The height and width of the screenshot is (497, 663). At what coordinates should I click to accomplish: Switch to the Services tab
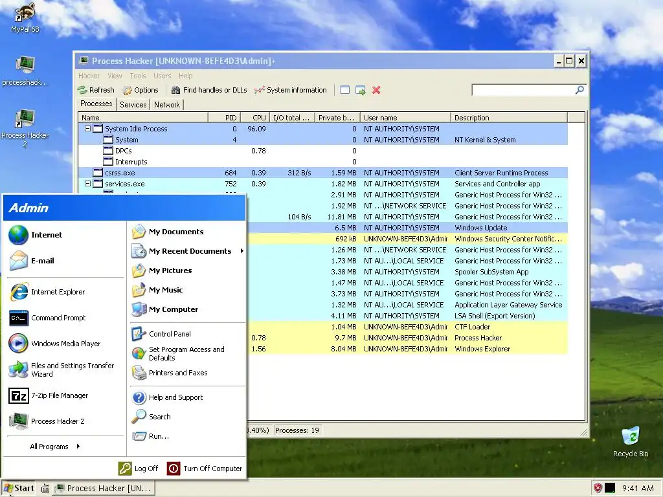(133, 105)
